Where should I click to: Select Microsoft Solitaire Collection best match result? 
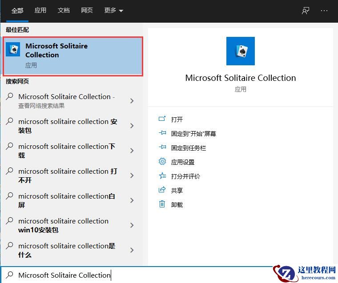(x=73, y=56)
